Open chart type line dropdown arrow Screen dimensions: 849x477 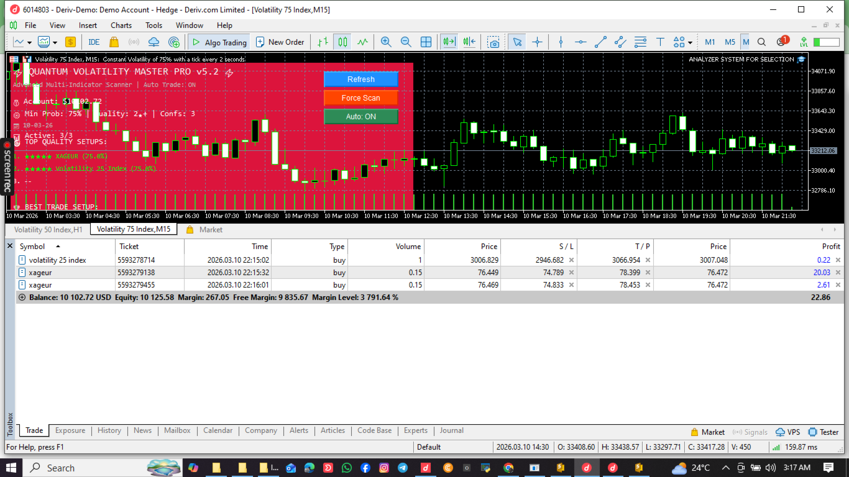(30, 43)
